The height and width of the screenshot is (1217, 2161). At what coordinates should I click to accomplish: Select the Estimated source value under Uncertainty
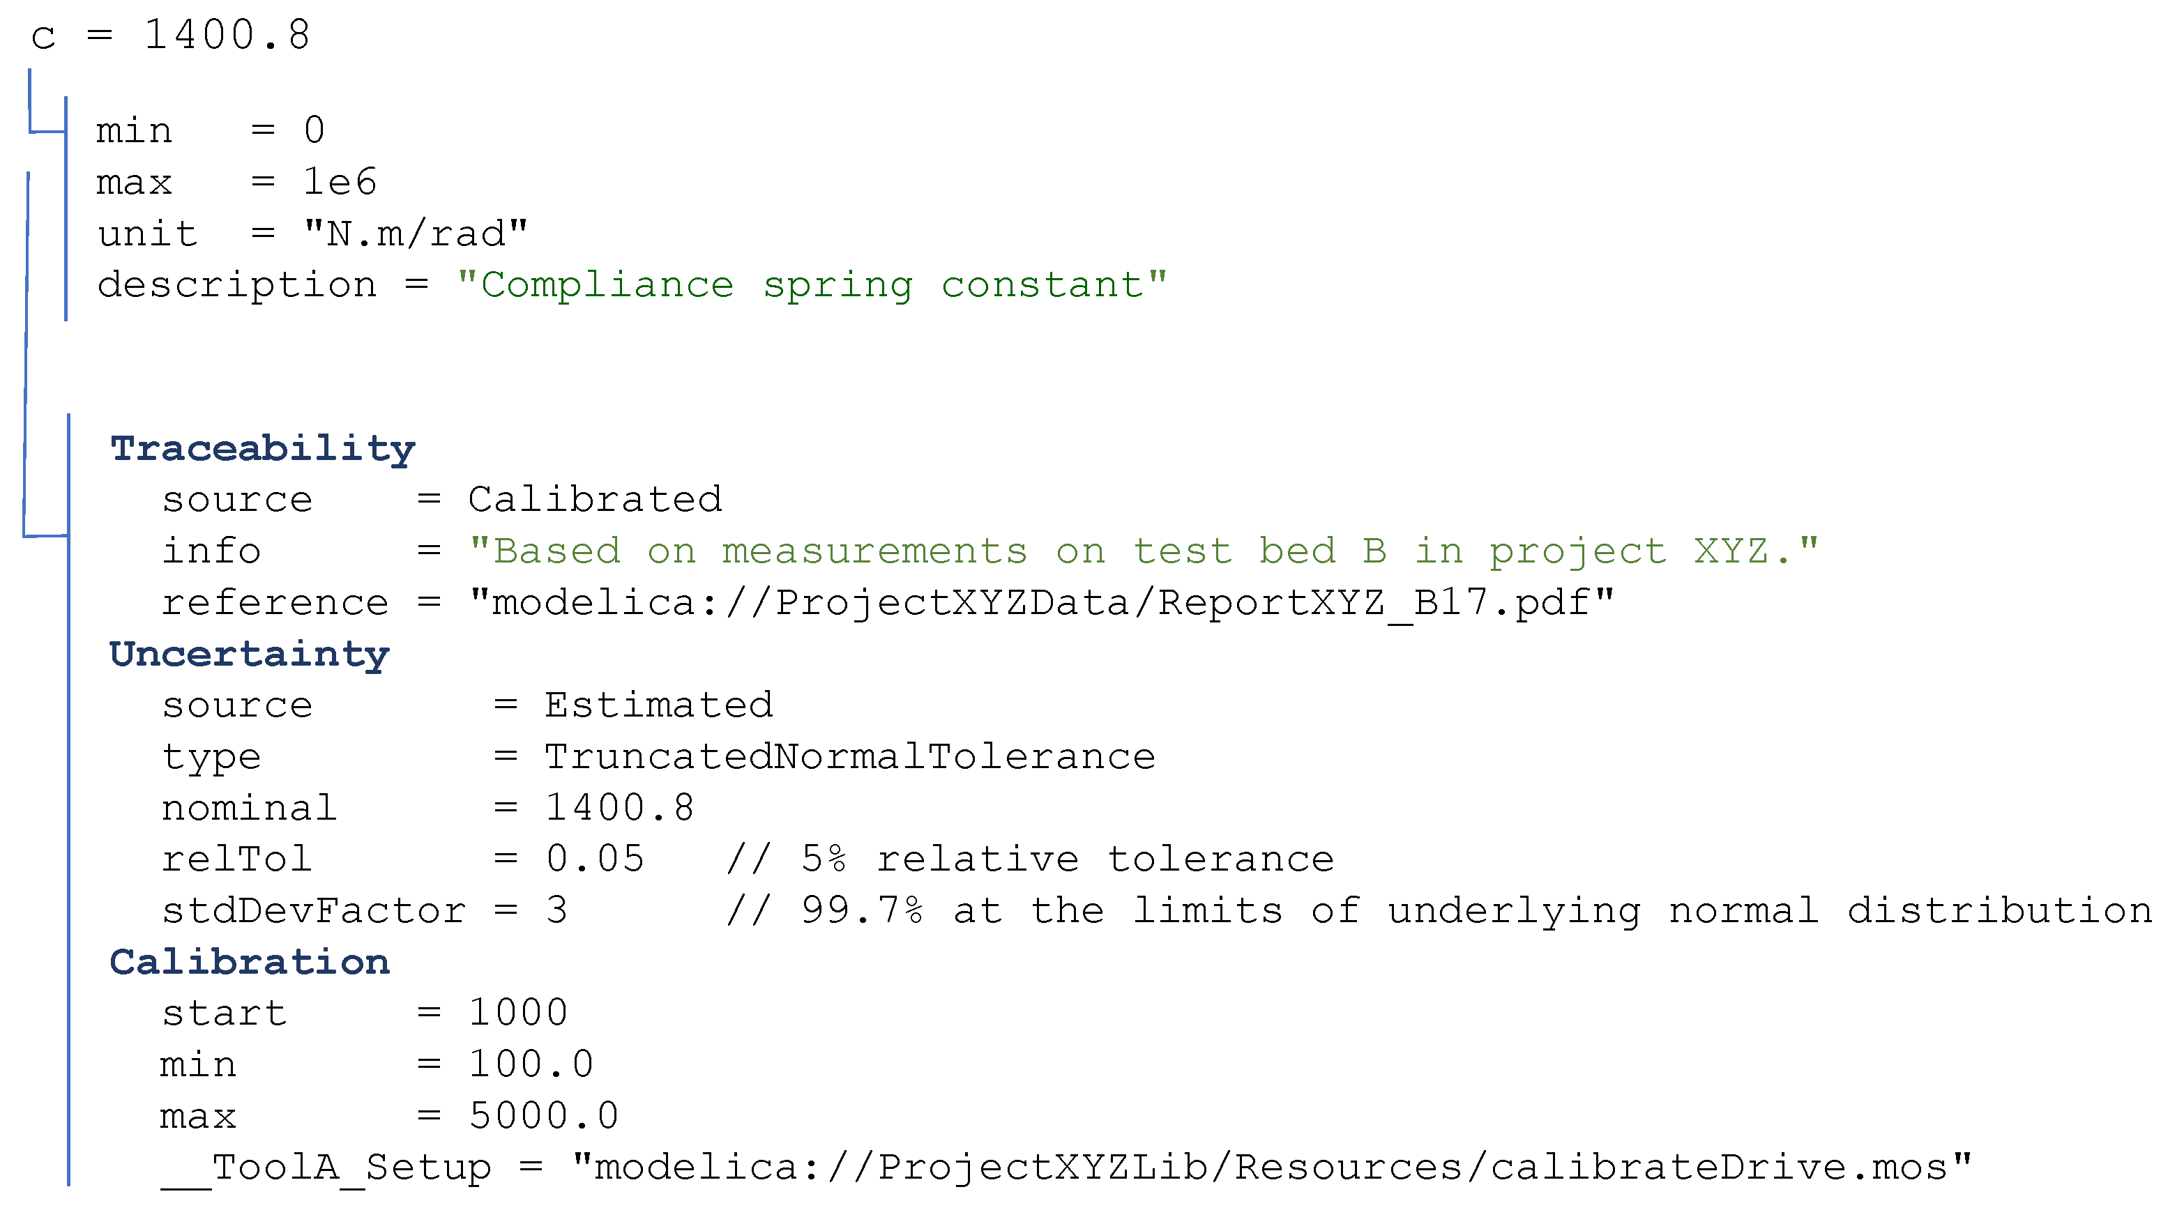(658, 705)
